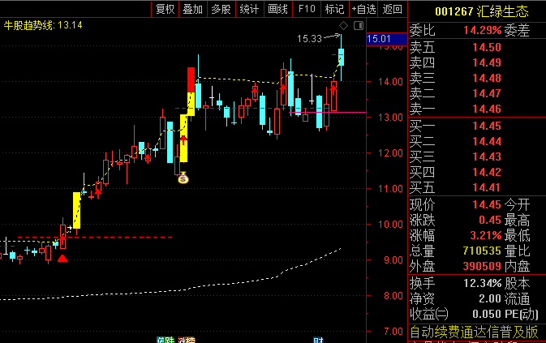
Task: Click the 15.33 high price annotation
Action: 309,39
